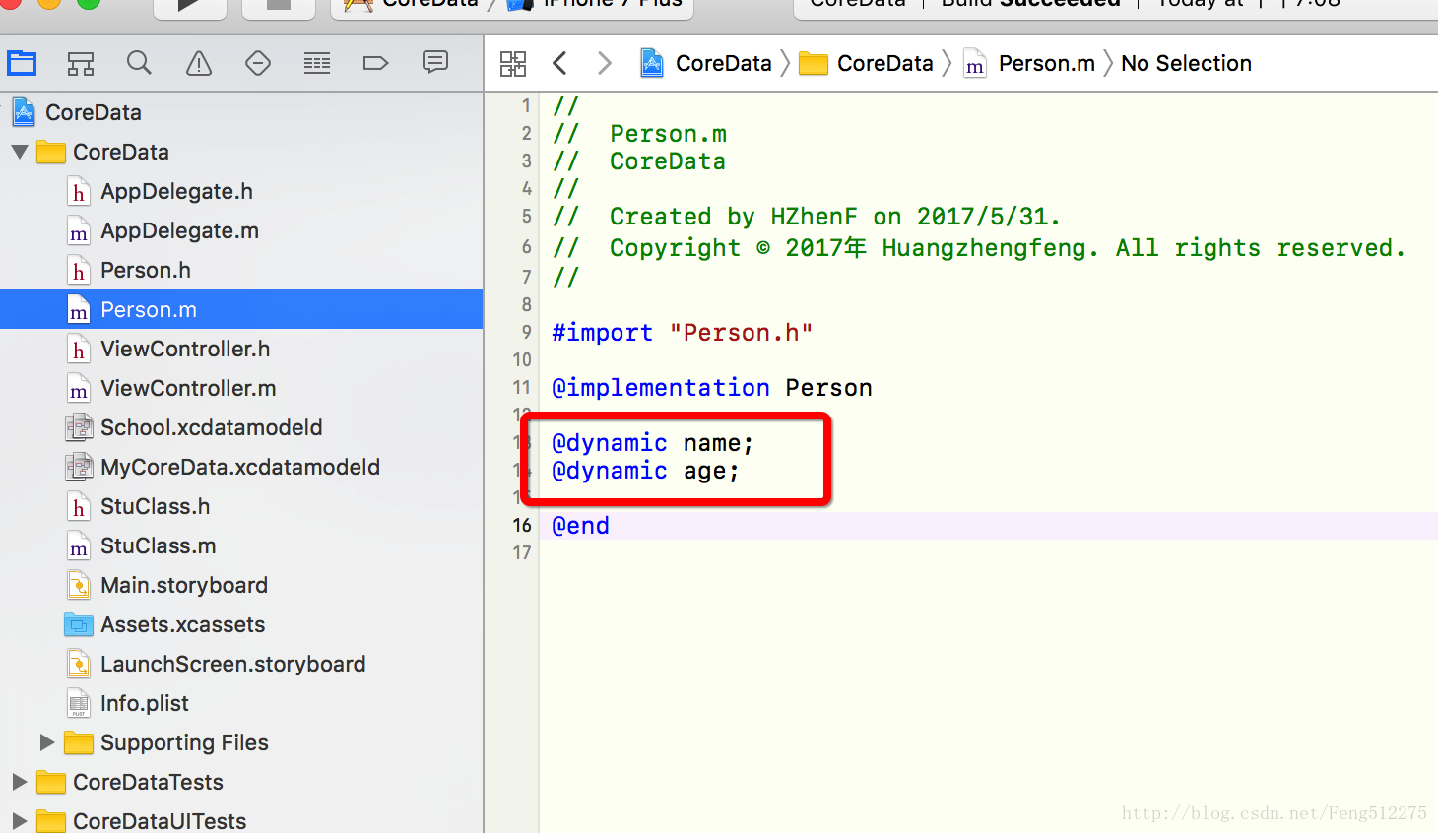Click the Stop button in the toolbar

[x=279, y=6]
